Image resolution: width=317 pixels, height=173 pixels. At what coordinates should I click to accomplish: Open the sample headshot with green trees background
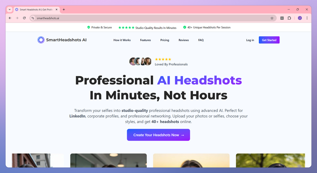(271, 160)
